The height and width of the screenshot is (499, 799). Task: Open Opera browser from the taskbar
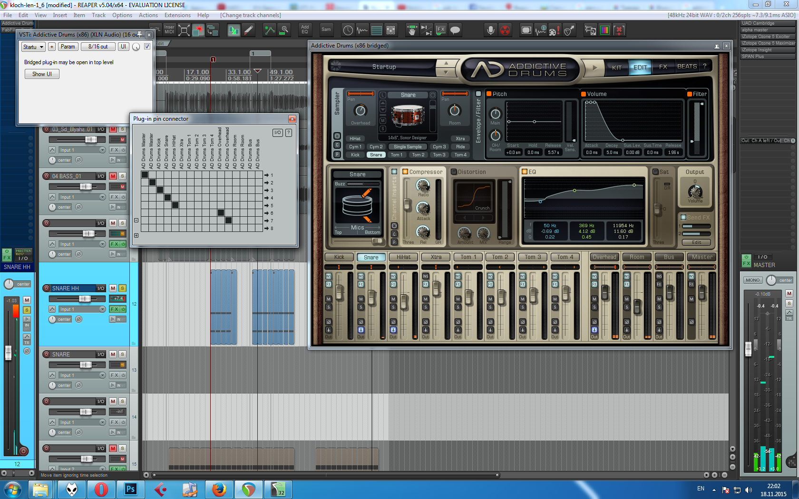[101, 489]
